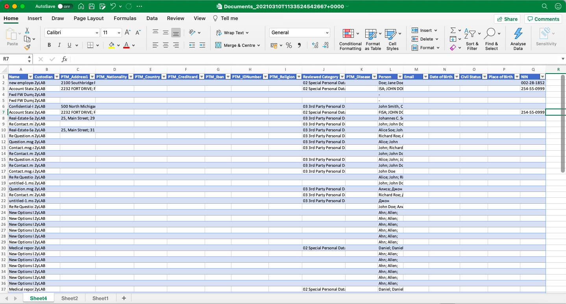Click the Paste clipboard icon
Screen dimensions: 566x304
click(12, 35)
